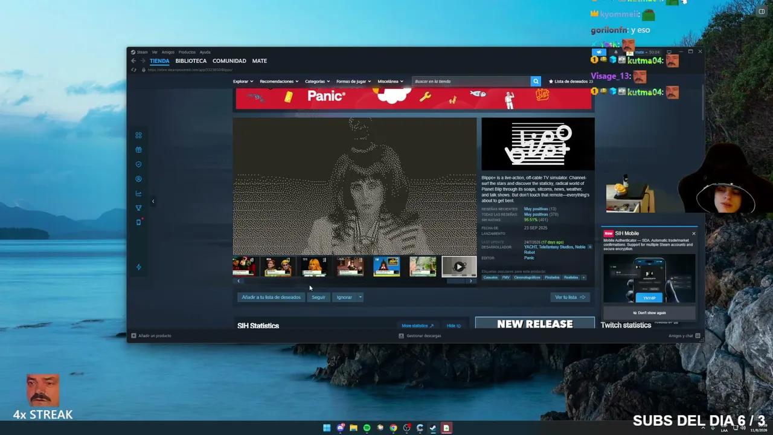773x435 pixels.
Task: Switch to the BIBLIOTECA tab
Action: pos(191,61)
